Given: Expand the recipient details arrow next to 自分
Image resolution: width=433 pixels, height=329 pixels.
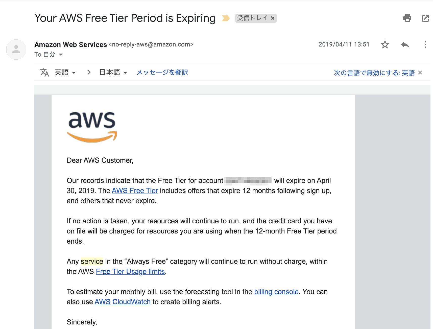Looking at the screenshot, I should [x=61, y=55].
